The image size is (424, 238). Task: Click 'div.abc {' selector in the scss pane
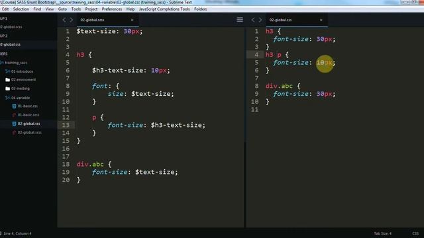pos(94,165)
